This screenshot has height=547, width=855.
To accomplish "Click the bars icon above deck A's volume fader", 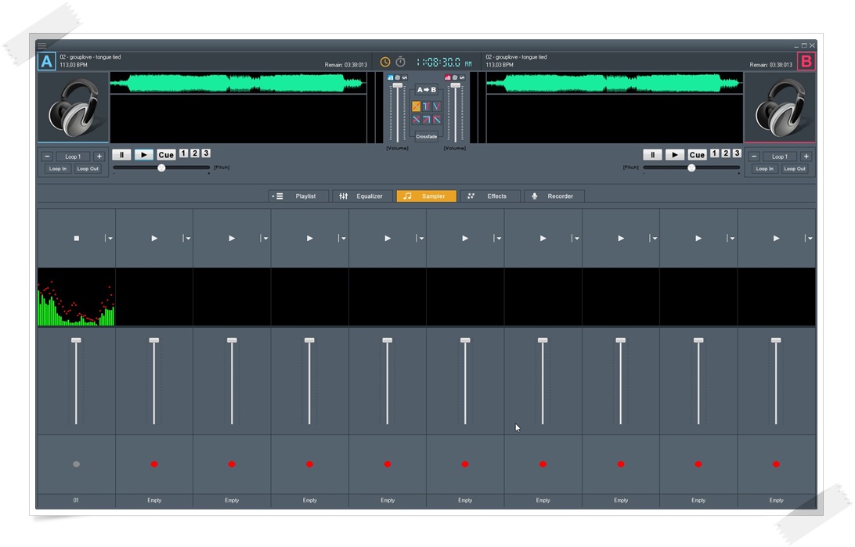I will 391,77.
